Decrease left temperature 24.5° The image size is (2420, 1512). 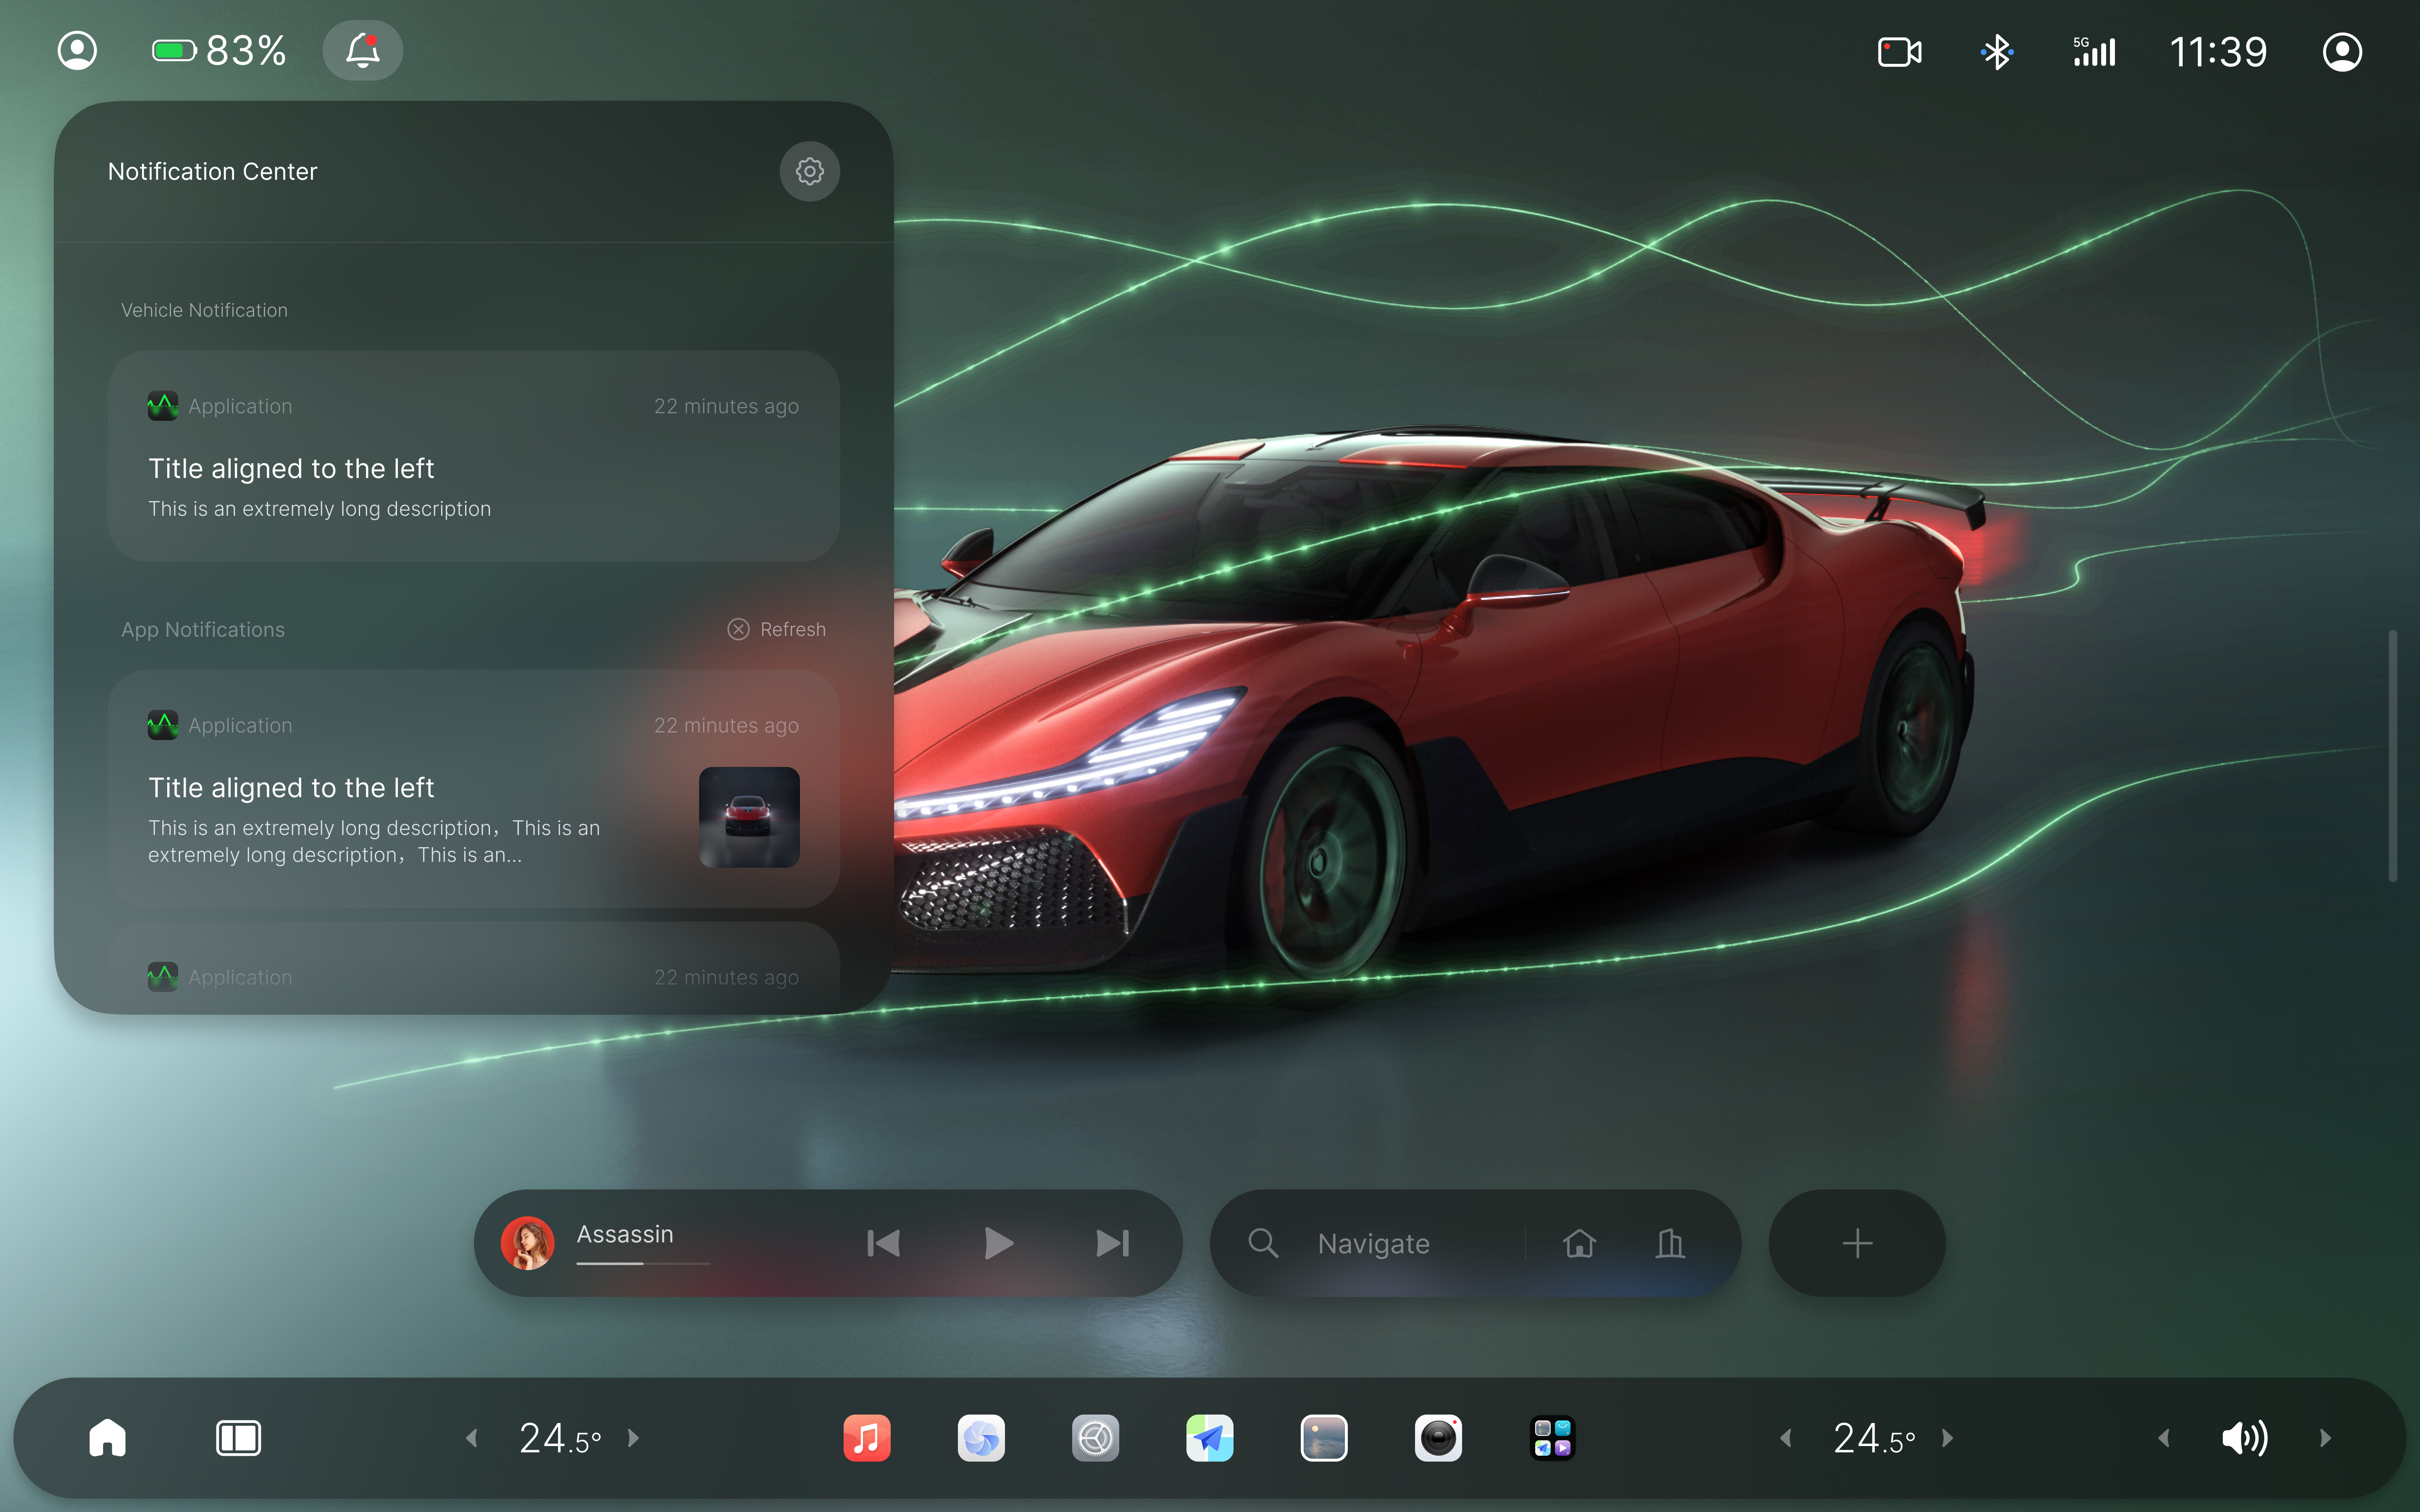coord(472,1438)
